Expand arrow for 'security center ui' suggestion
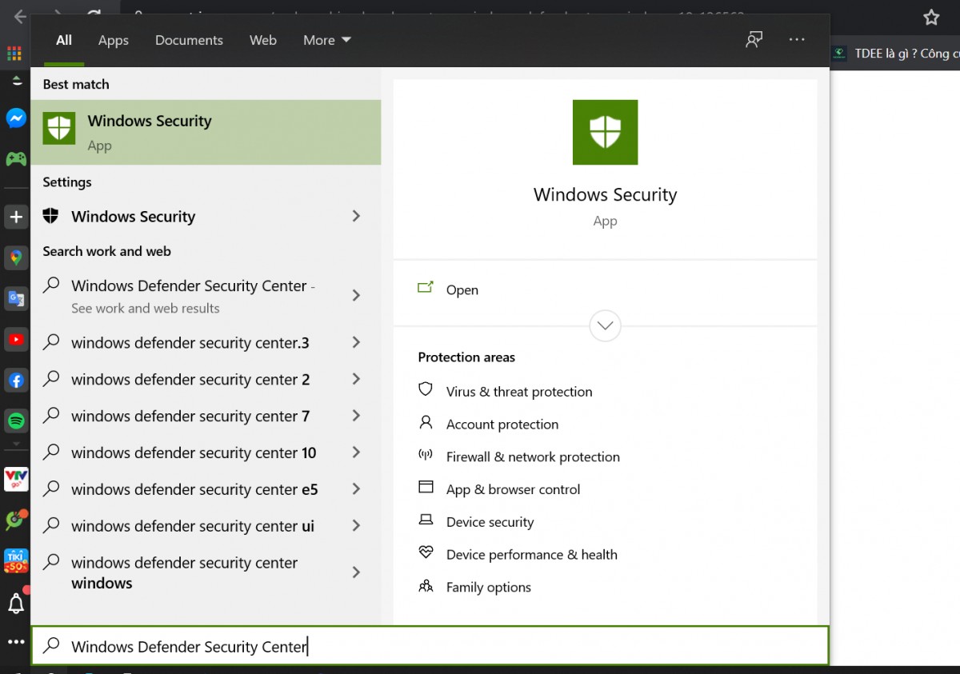 point(356,526)
